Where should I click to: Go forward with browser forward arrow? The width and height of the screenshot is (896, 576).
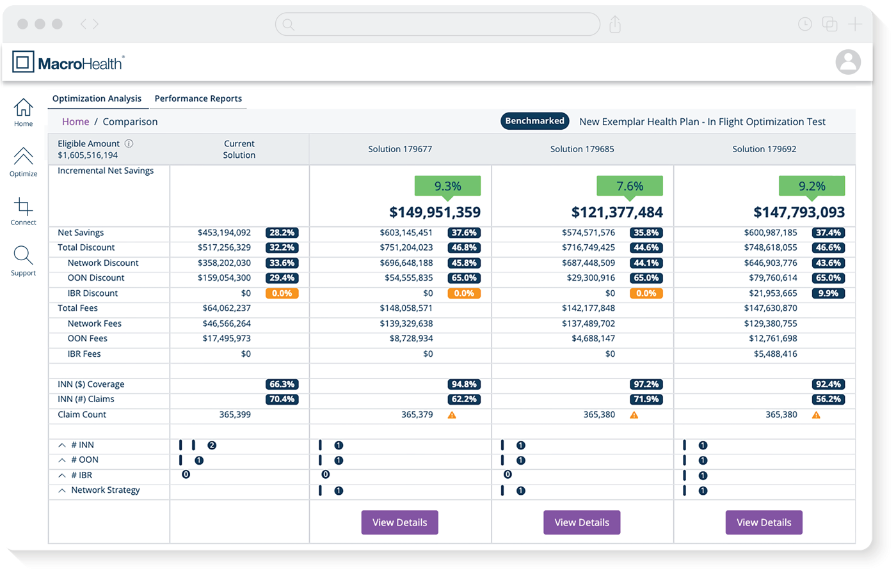tap(95, 24)
